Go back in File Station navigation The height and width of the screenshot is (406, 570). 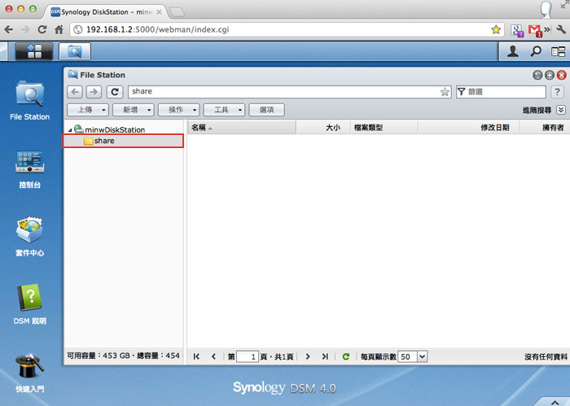(x=75, y=92)
